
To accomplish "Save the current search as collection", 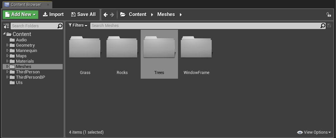I will (329, 26).
